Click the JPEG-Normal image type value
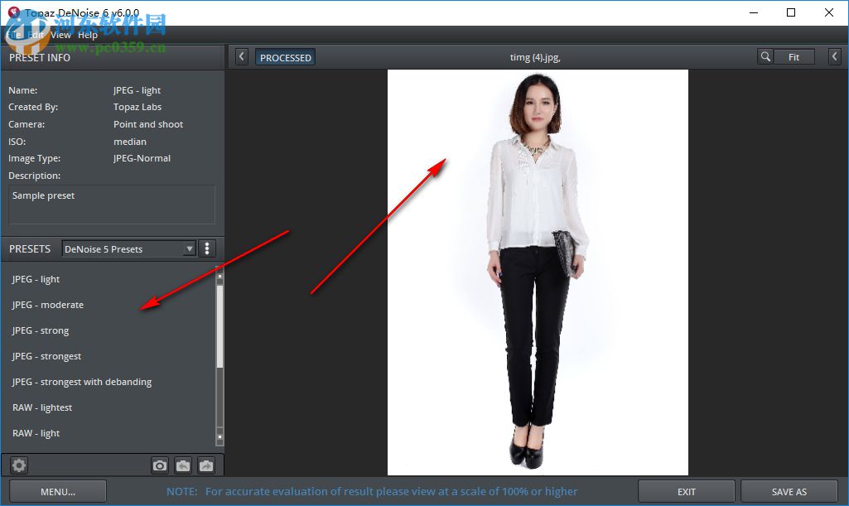Image resolution: width=849 pixels, height=506 pixels. (142, 158)
